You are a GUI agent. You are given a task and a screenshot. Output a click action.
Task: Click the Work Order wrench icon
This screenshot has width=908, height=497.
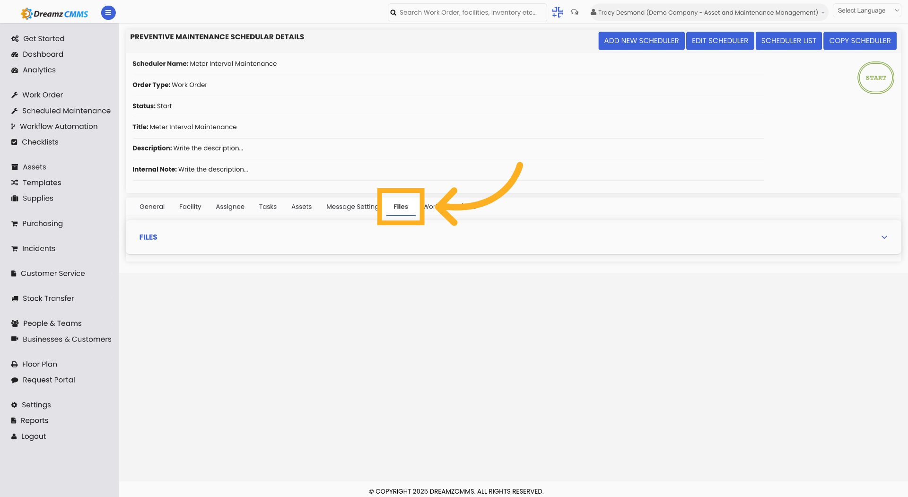point(15,95)
